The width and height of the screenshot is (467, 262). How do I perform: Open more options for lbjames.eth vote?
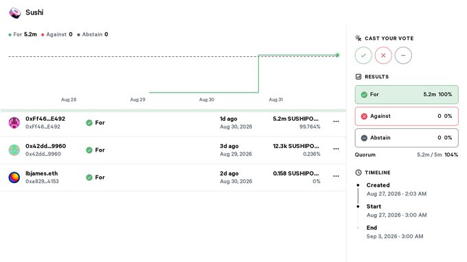tap(336, 176)
